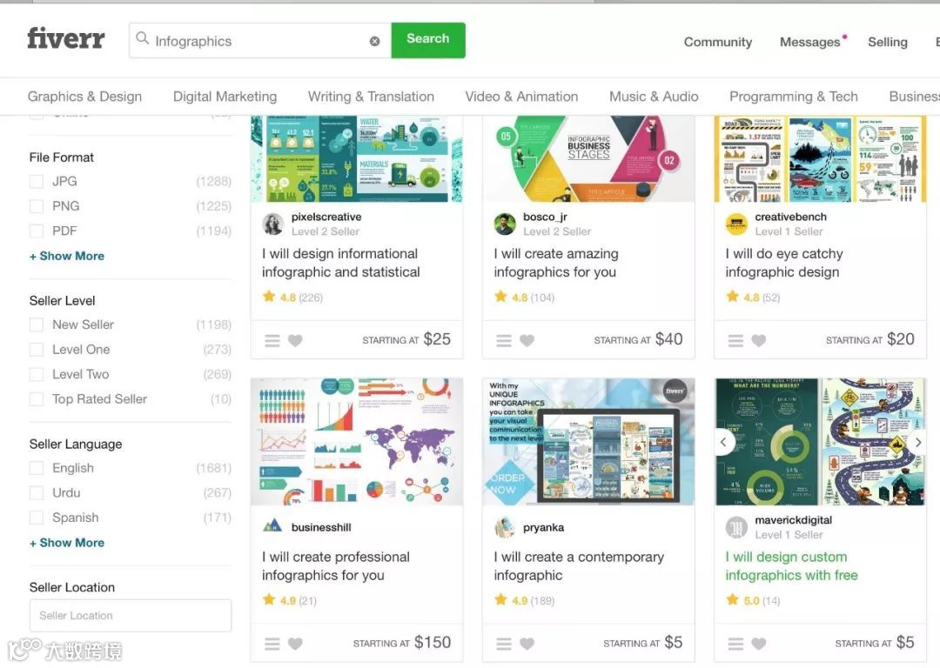The width and height of the screenshot is (940, 668).
Task: Filter by Level One sellers
Action: click(37, 350)
